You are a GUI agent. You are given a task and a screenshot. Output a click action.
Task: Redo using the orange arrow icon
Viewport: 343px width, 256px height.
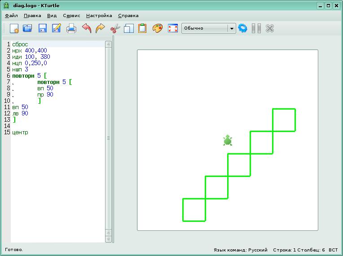pyautogui.click(x=100, y=28)
